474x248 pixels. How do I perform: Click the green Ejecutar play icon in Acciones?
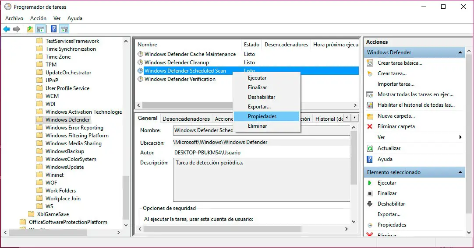point(370,183)
